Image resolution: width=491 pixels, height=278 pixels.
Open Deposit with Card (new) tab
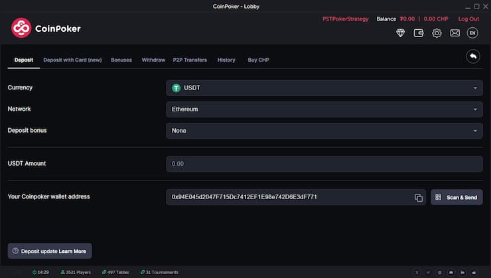pos(72,60)
